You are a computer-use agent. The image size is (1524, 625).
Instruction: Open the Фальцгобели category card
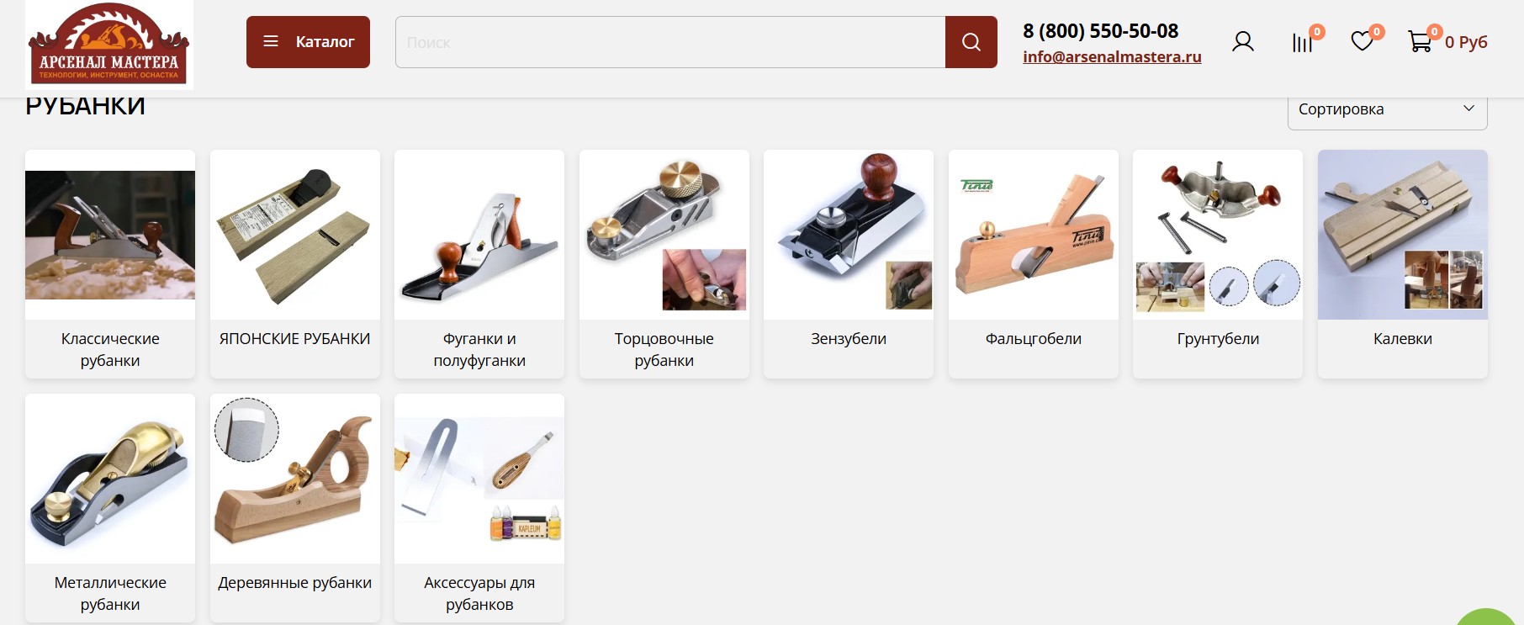(x=1034, y=264)
